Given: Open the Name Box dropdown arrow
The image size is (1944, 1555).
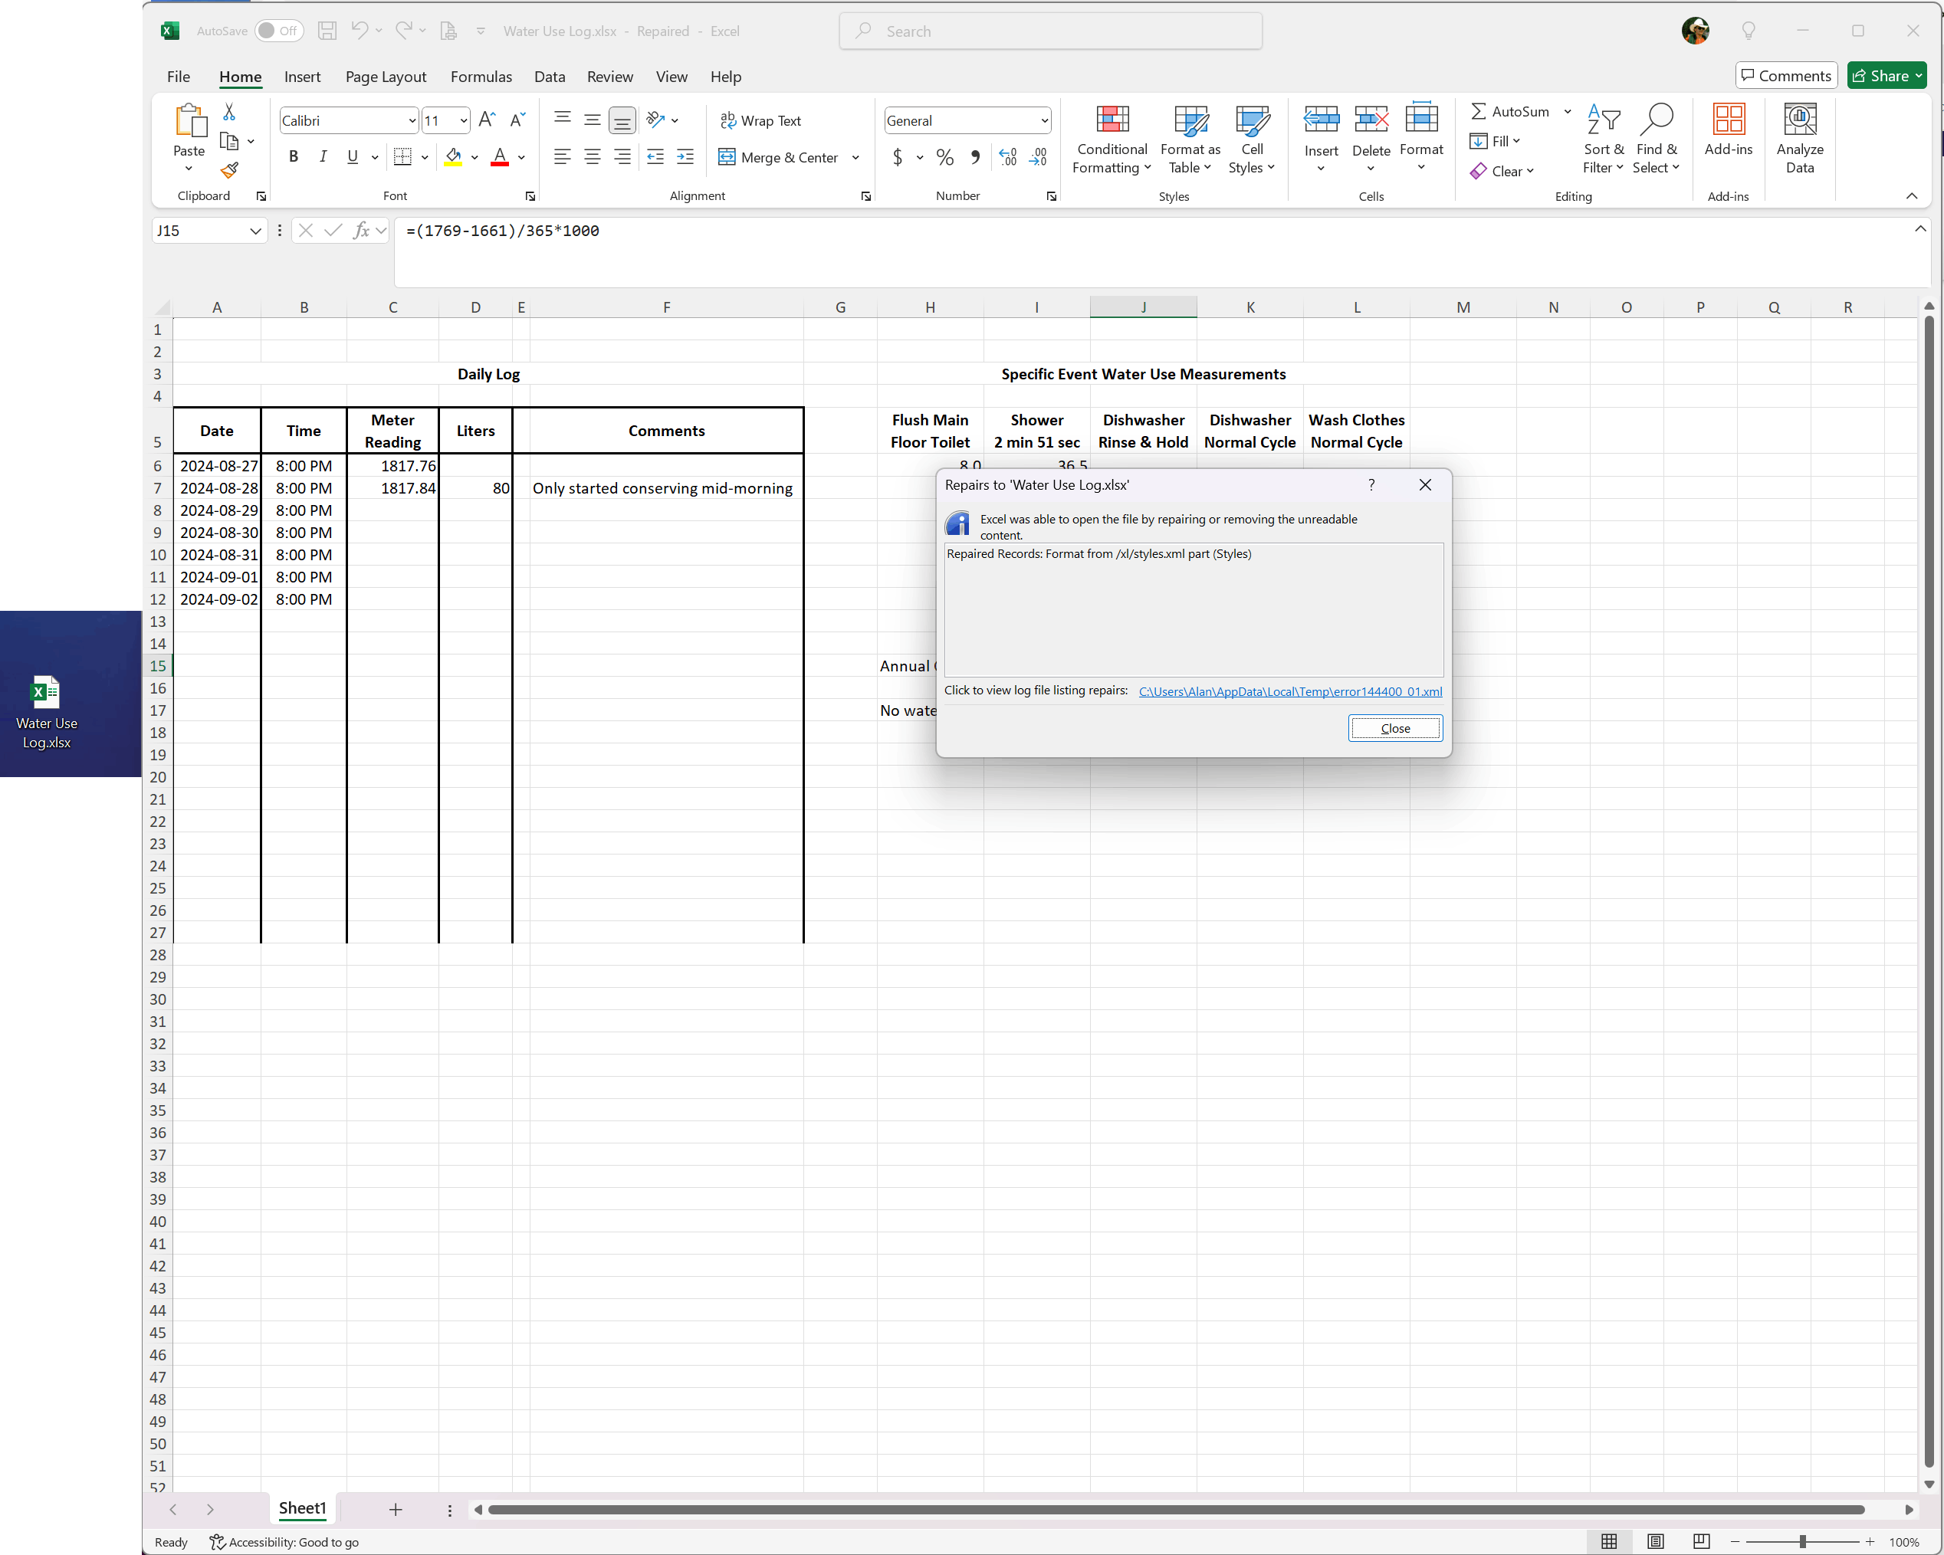Looking at the screenshot, I should point(255,231).
